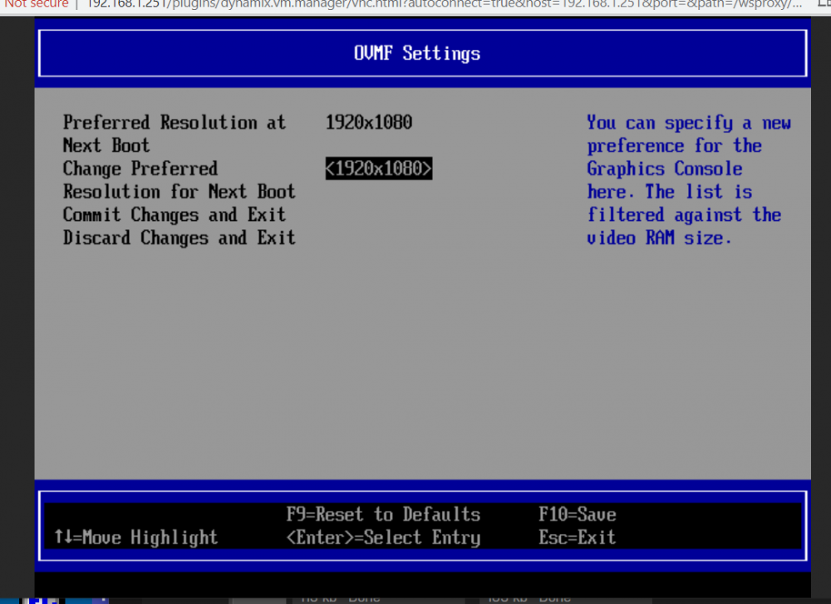The width and height of the screenshot is (831, 604).
Task: Select the Change Preferred Resolution entry label
Action: [x=179, y=180]
